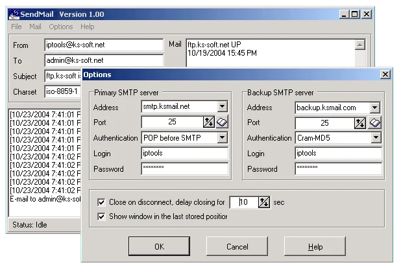This screenshot has height=267, width=401.
Task: Open the File menu
Action: pyautogui.click(x=17, y=27)
